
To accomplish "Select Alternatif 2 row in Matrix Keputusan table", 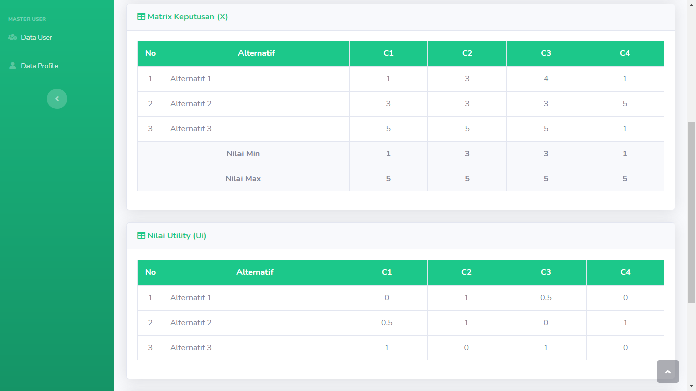I will (400, 104).
